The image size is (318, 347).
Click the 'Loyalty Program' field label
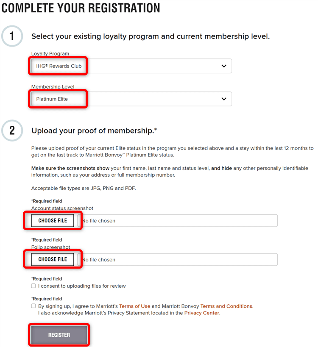click(x=50, y=54)
